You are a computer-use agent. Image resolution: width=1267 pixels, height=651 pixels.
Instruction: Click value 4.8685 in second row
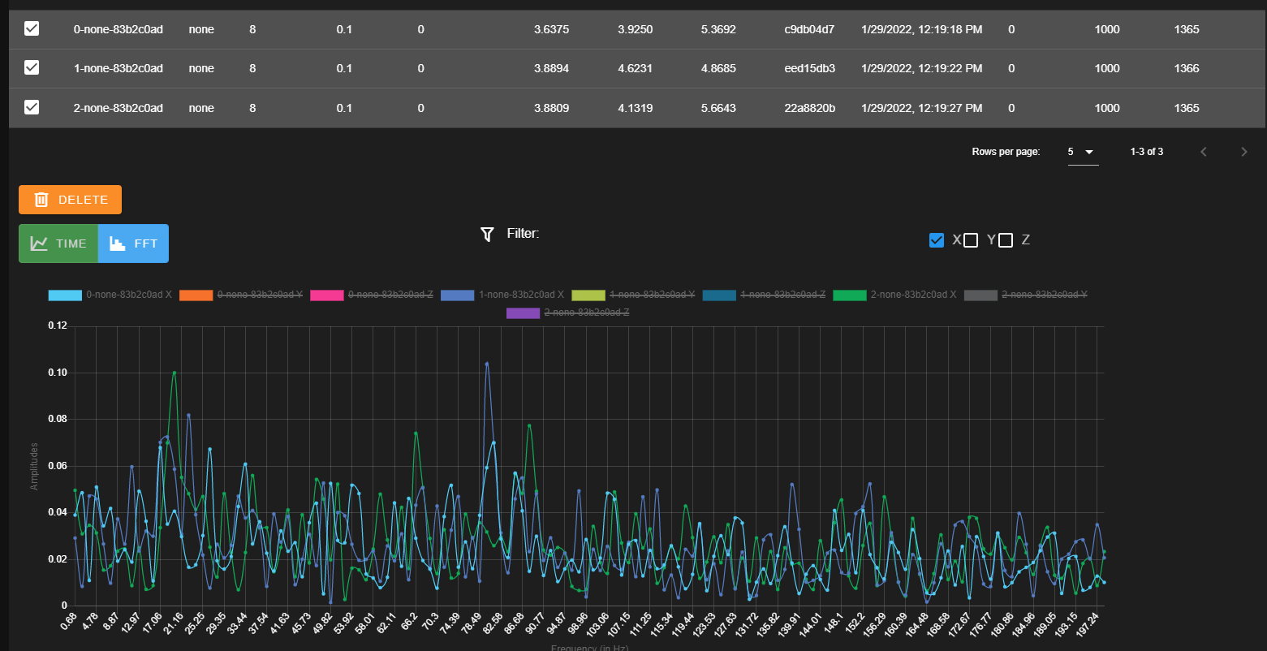click(x=718, y=68)
